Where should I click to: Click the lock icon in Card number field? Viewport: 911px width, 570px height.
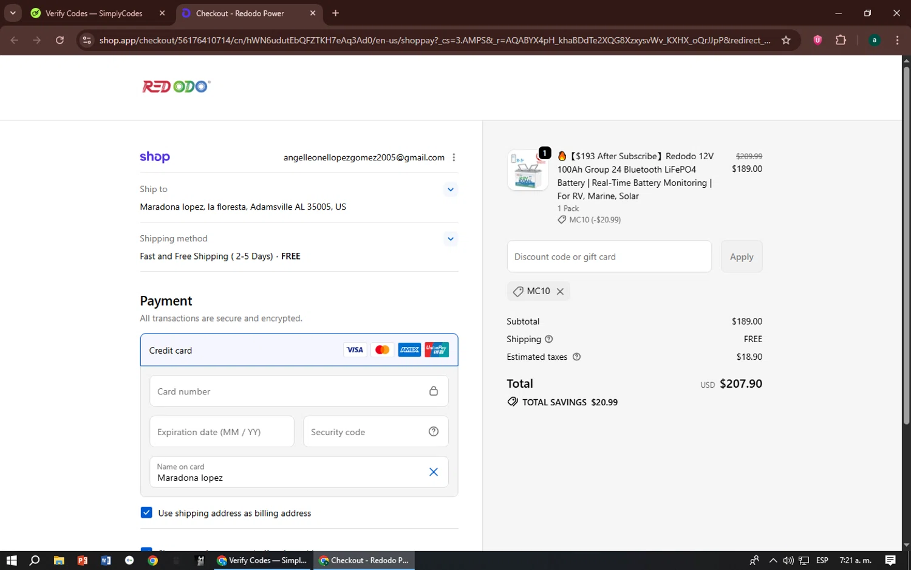tap(434, 391)
